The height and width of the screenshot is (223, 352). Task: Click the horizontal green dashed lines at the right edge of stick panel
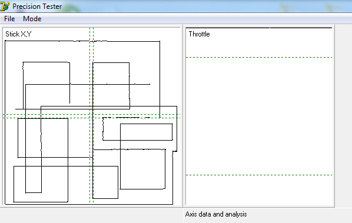pos(178,117)
